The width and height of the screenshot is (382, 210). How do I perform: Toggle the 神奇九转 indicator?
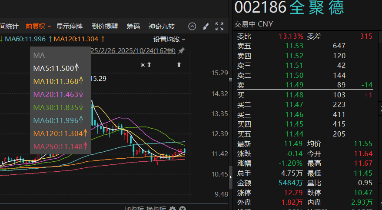[162, 27]
